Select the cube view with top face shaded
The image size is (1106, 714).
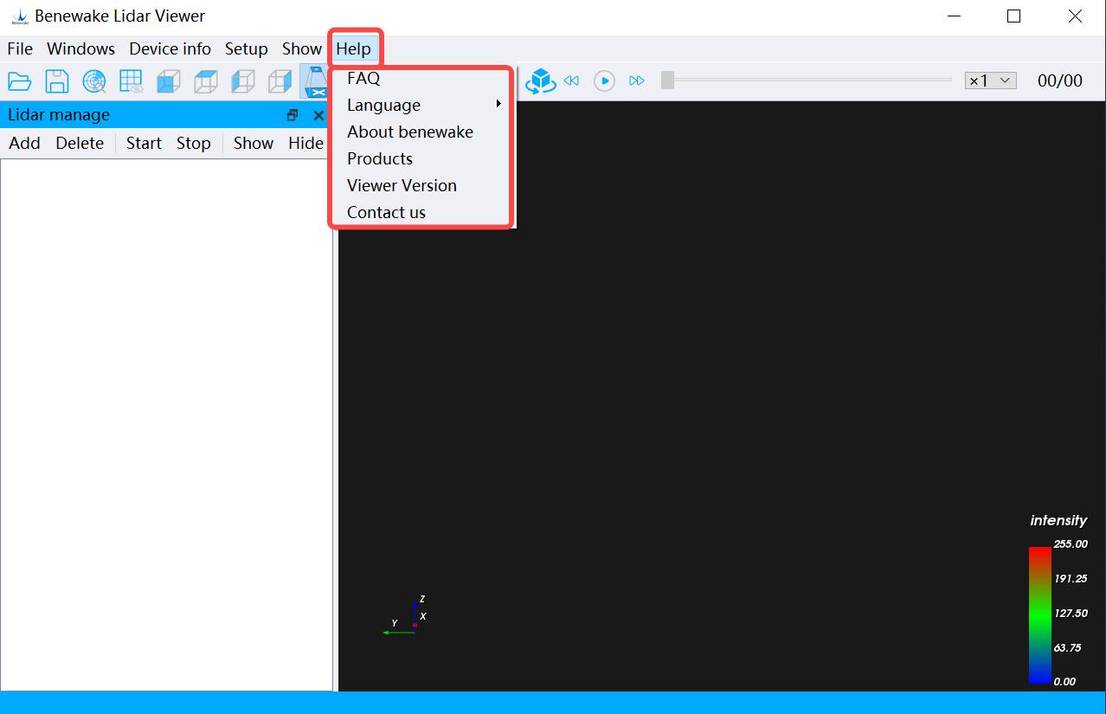point(206,81)
